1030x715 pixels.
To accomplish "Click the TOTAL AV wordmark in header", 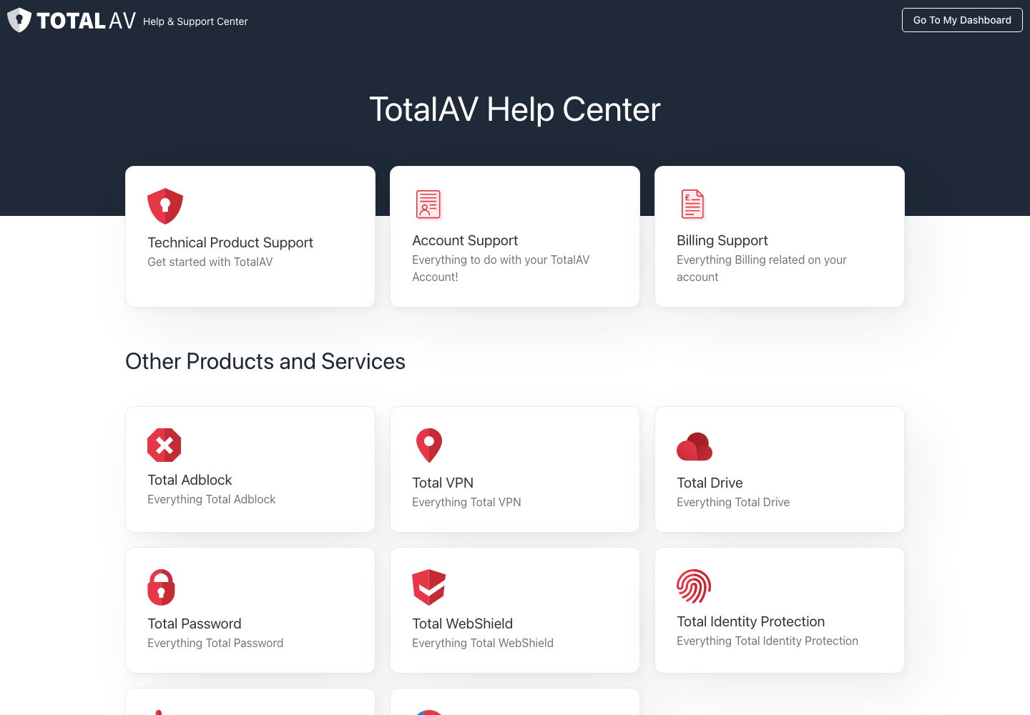I will point(86,21).
